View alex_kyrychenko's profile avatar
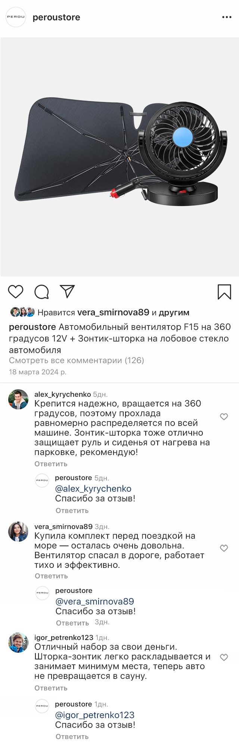The image size is (239, 745). pyautogui.click(x=18, y=399)
